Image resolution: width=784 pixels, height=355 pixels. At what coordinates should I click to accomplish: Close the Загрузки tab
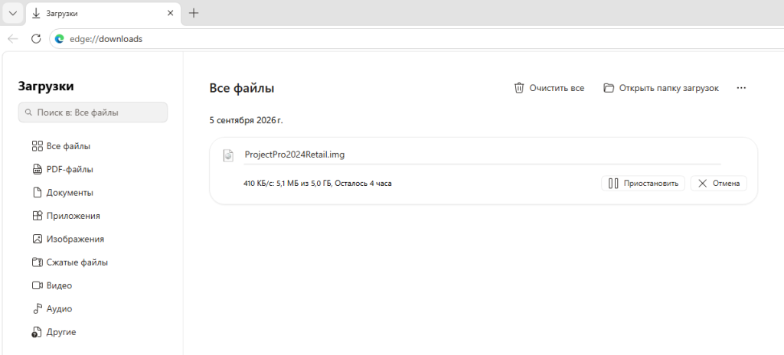(170, 14)
